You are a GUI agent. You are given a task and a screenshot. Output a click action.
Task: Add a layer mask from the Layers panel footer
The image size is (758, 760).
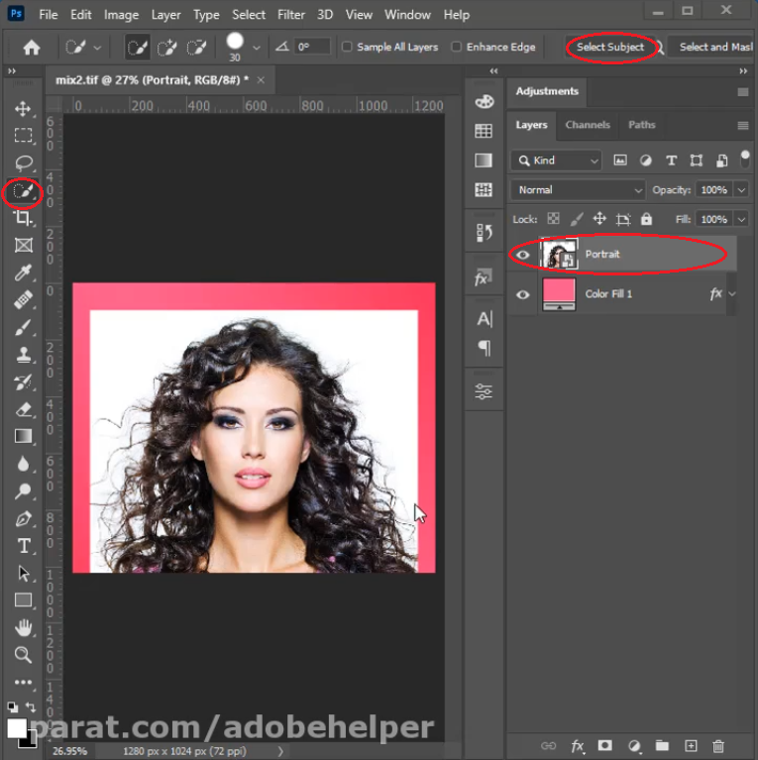[604, 745]
